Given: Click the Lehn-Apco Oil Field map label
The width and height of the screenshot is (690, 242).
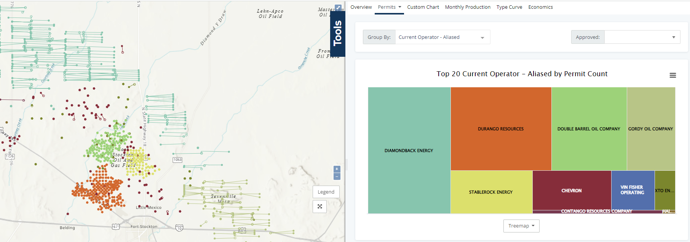Looking at the screenshot, I should pyautogui.click(x=270, y=14).
